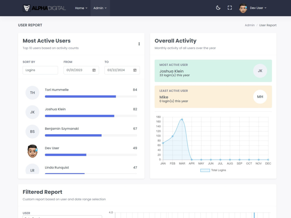The width and height of the screenshot is (291, 218).
Task: Click the JK badge in Most Active User card
Action: [x=260, y=71]
